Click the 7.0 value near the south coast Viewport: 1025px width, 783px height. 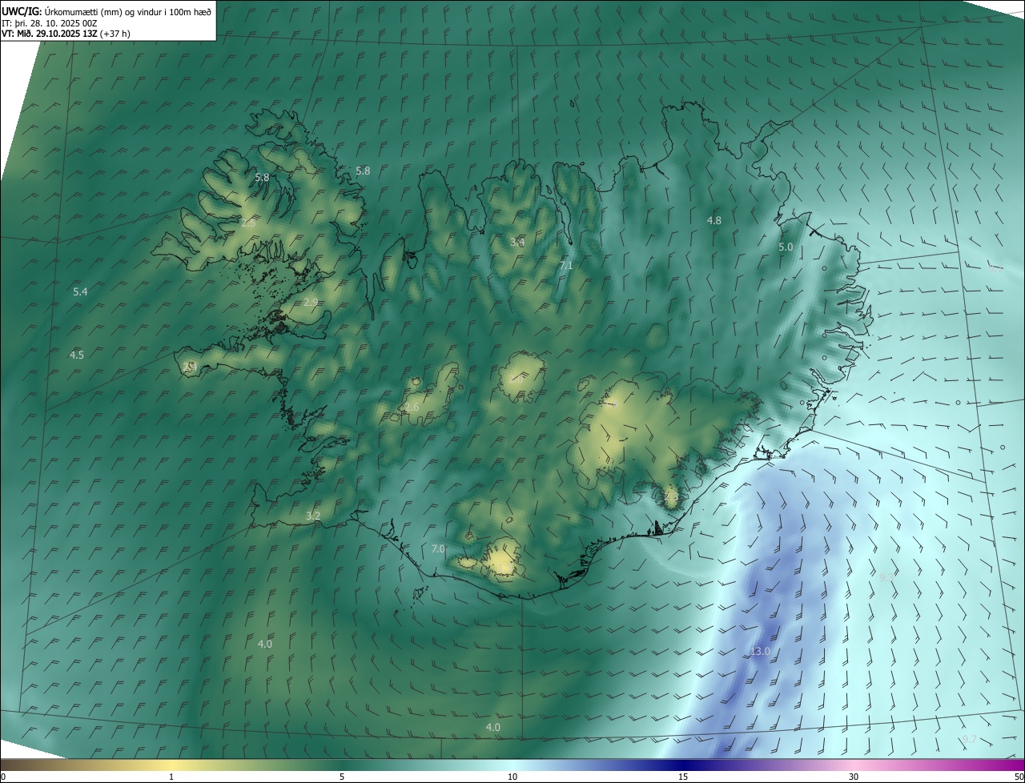pos(438,548)
